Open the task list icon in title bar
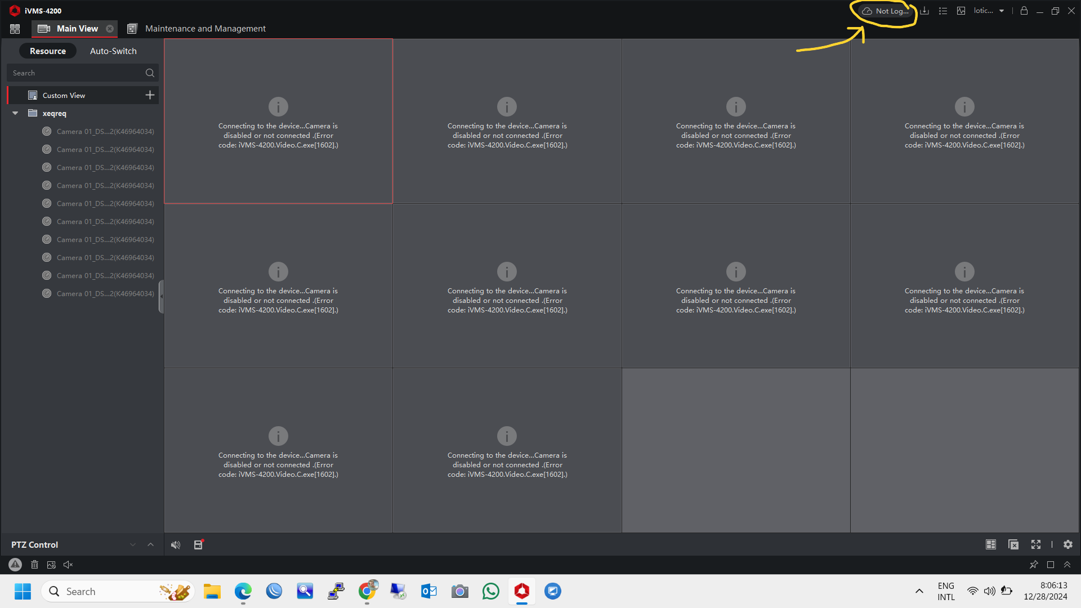 click(943, 11)
